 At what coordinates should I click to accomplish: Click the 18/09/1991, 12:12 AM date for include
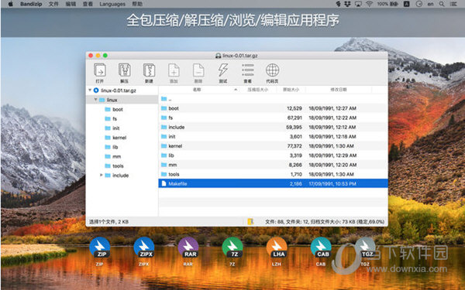(x=332, y=128)
